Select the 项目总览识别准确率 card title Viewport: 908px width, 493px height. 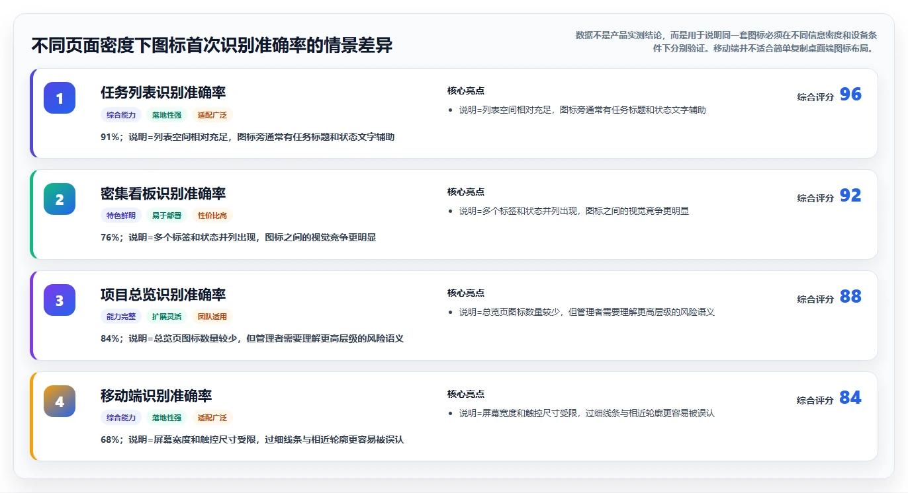click(163, 295)
